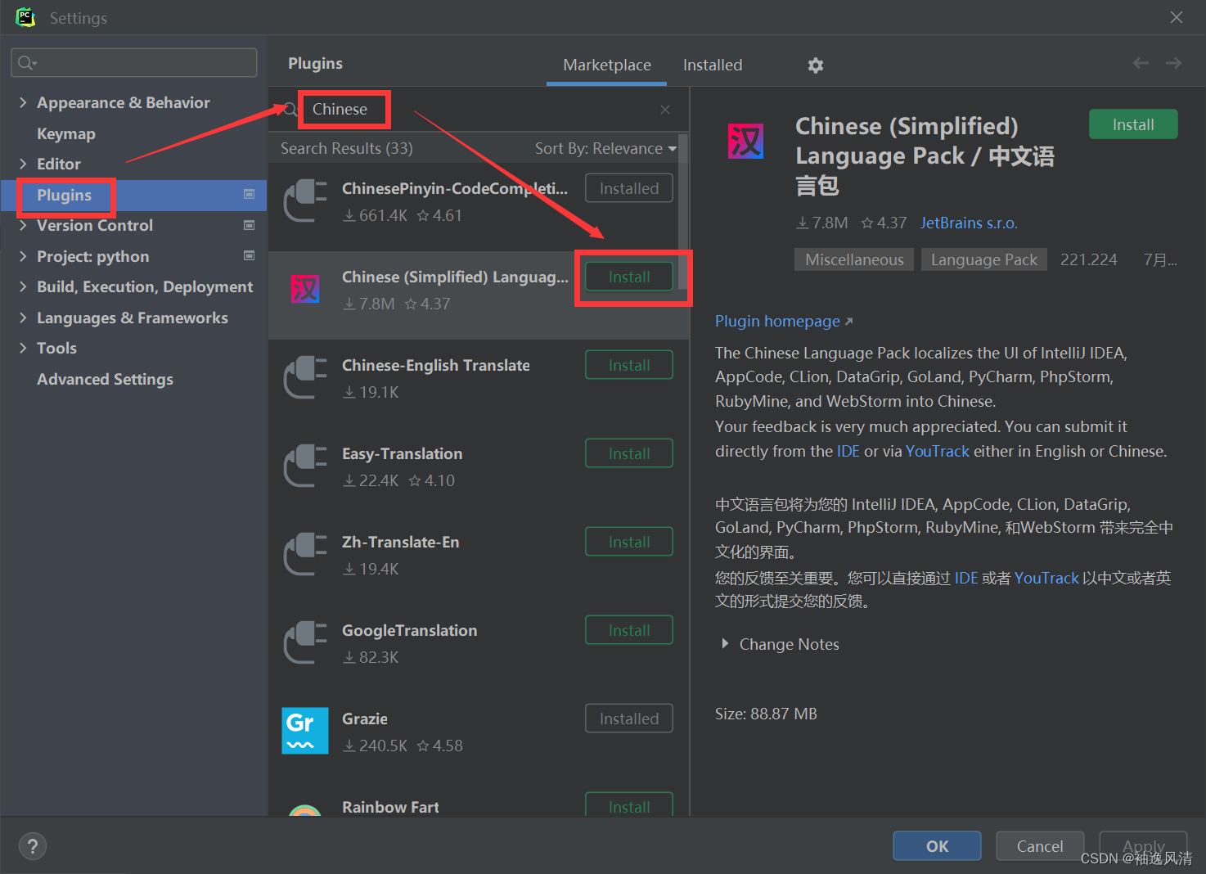Expand Build, Execution, Deployment node
Viewport: 1206px width, 874px height.
coord(23,286)
